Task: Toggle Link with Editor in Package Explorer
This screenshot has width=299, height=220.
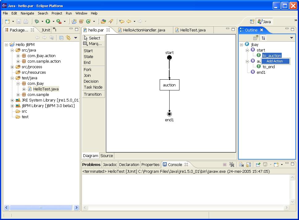Action: point(68,38)
